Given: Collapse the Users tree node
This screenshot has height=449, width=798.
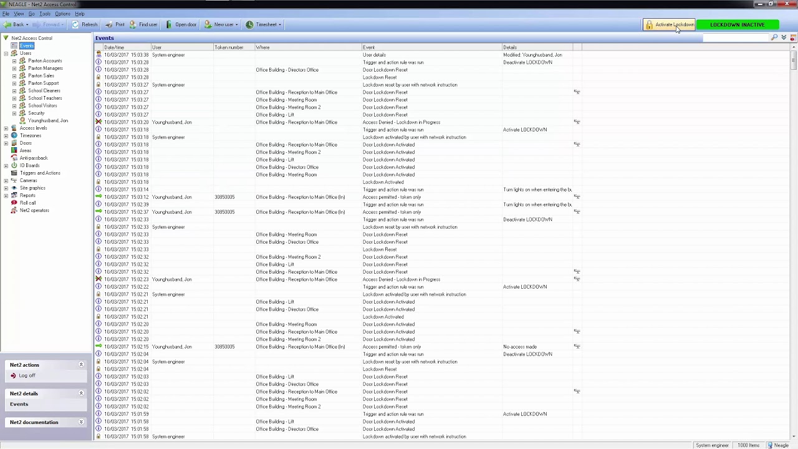Looking at the screenshot, I should click(x=6, y=53).
